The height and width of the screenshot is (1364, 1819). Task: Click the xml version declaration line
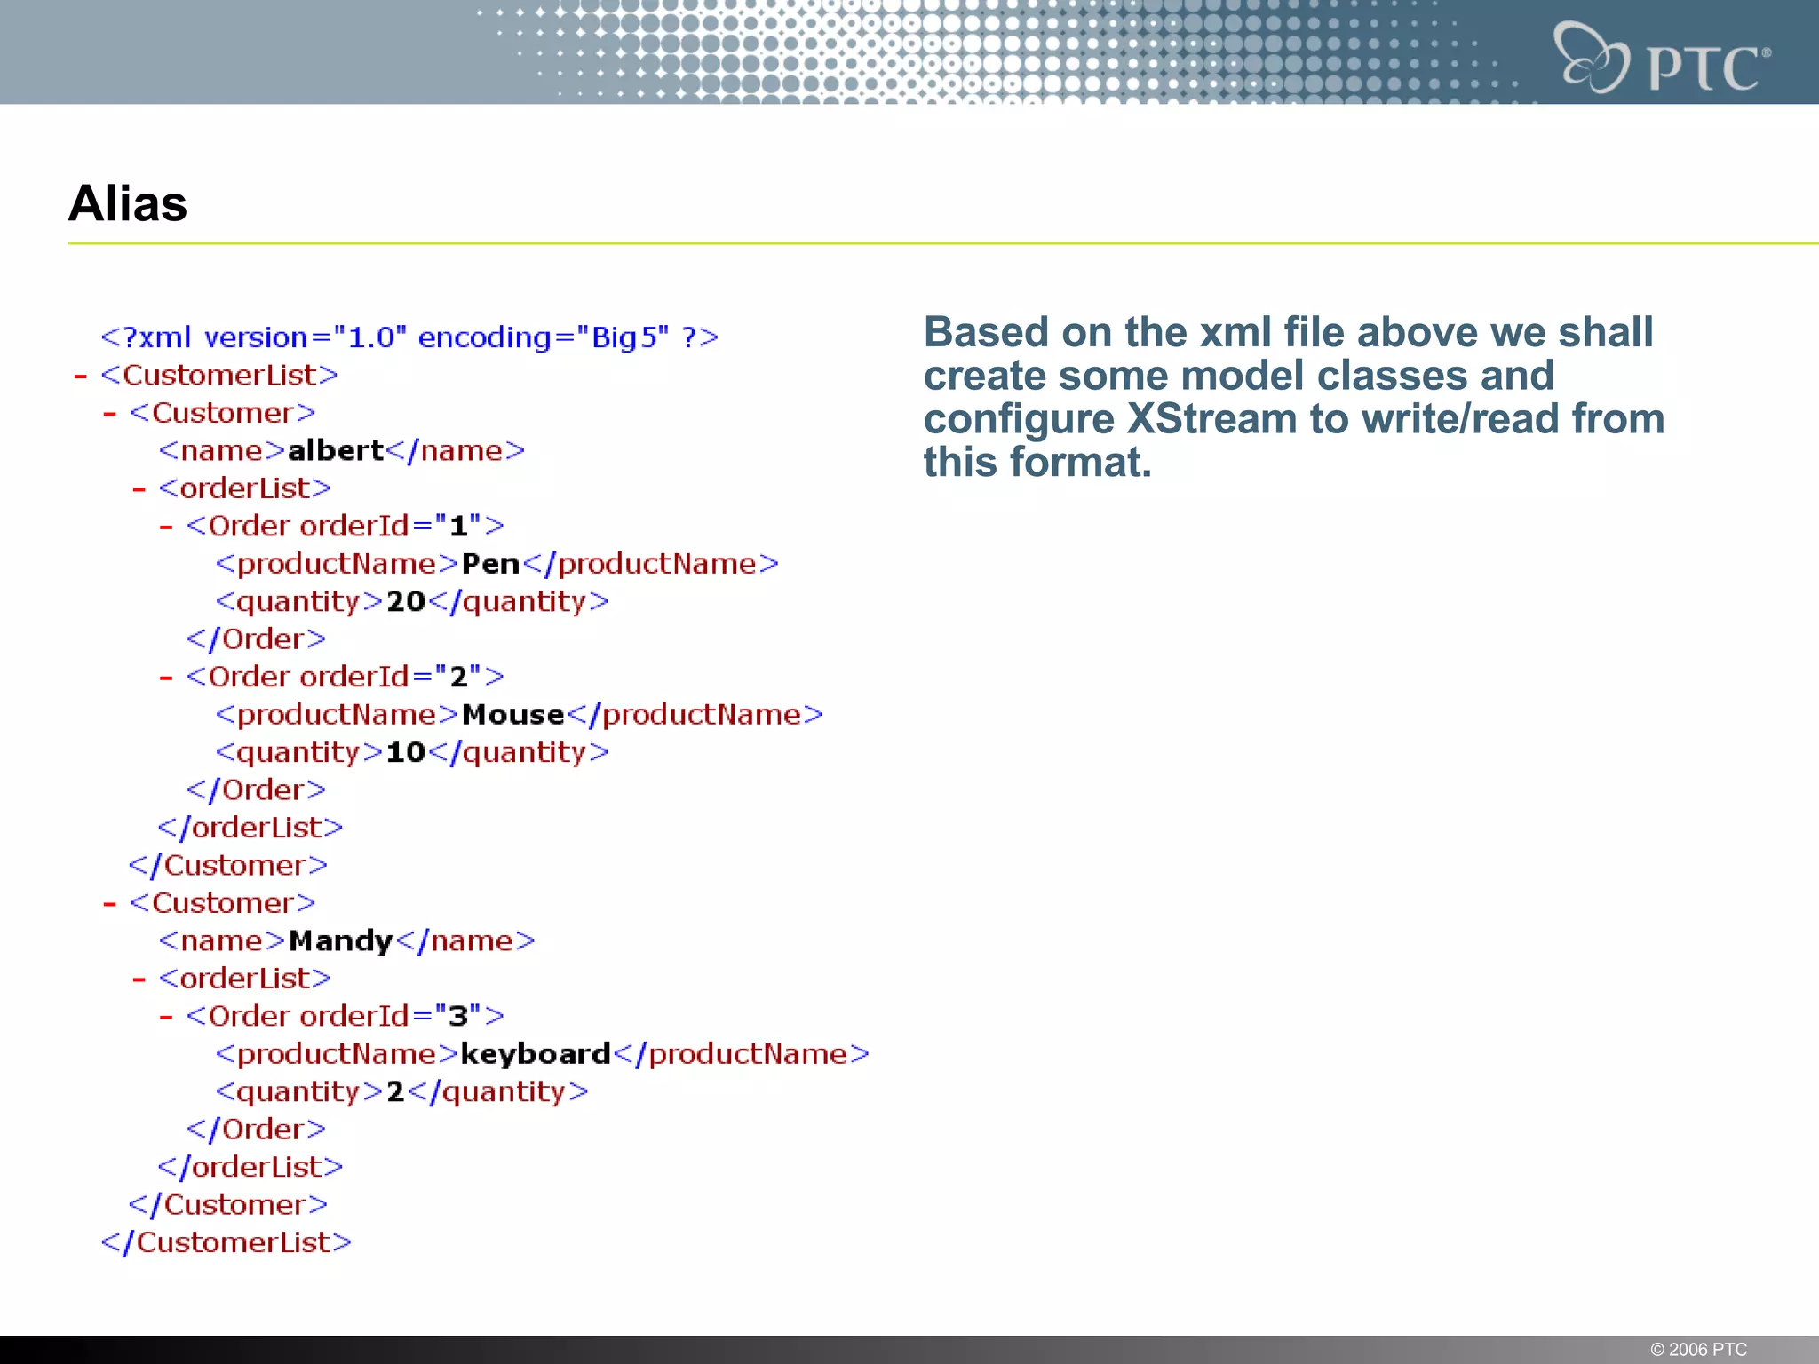coord(409,337)
